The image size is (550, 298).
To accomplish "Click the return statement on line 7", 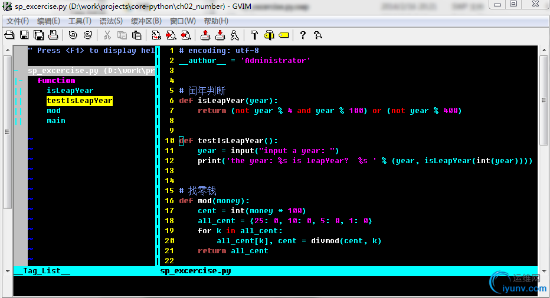I will (x=330, y=111).
